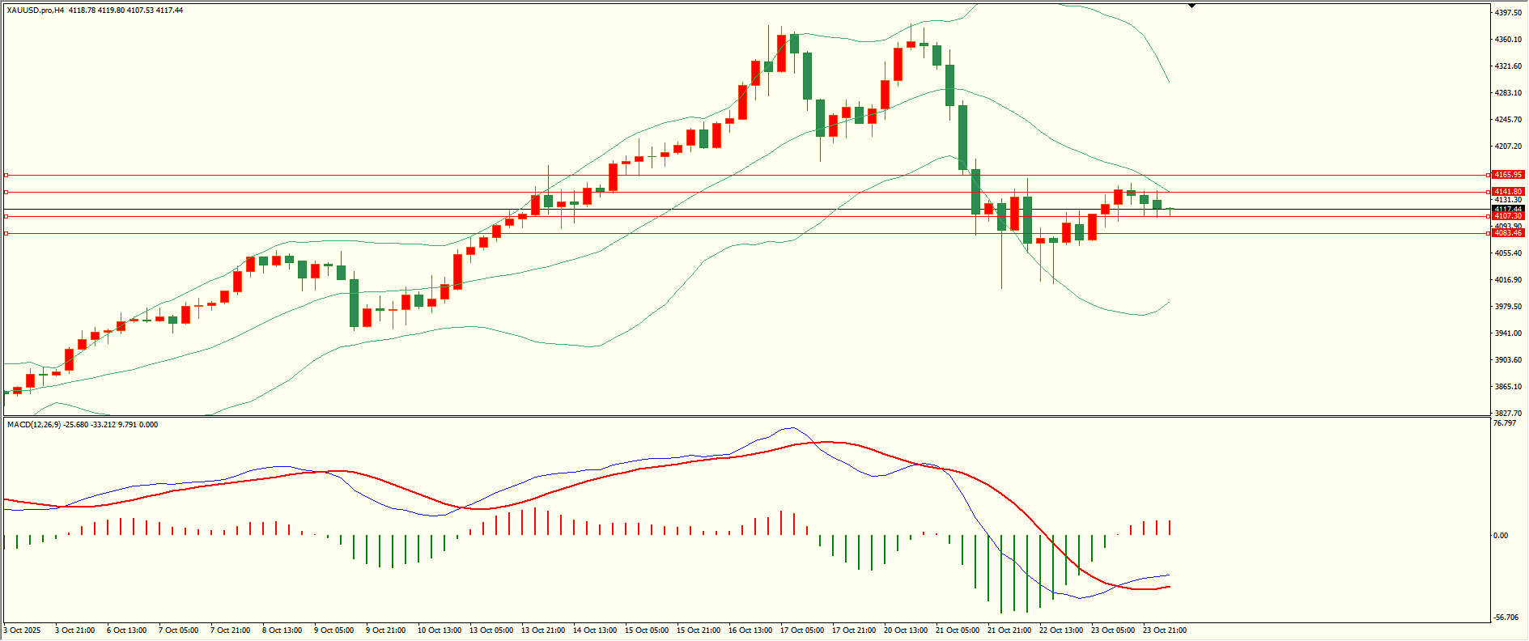1529x641 pixels.
Task: Click the 3 Oct 2025 date label
Action: (x=22, y=630)
